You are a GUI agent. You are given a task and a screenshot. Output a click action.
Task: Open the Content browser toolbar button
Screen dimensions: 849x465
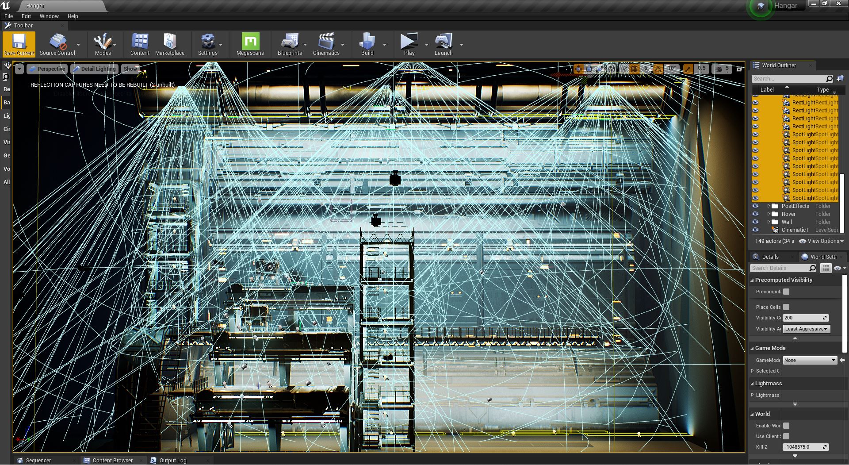[140, 44]
